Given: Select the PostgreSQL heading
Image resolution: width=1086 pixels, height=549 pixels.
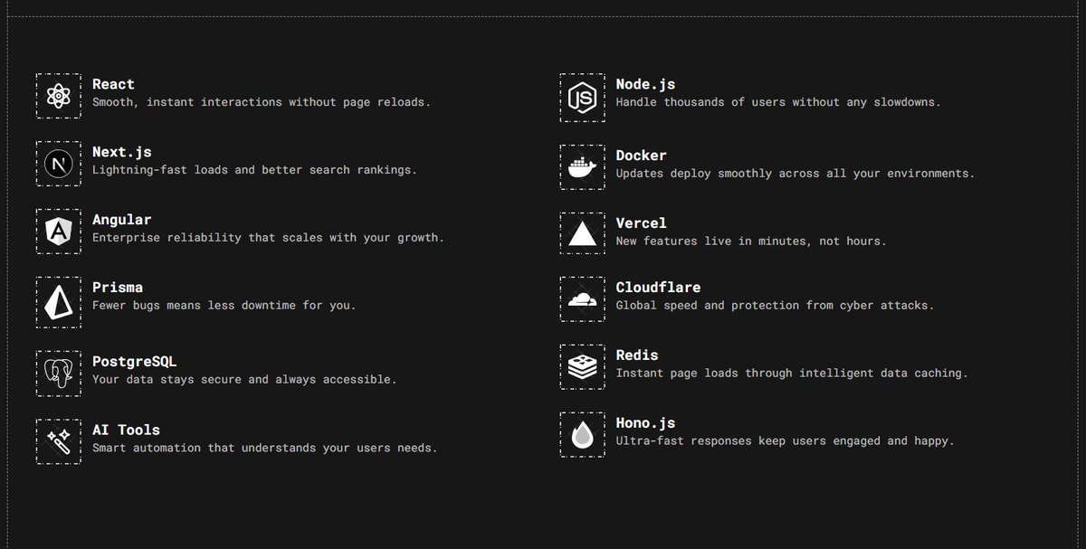Looking at the screenshot, I should coord(134,362).
